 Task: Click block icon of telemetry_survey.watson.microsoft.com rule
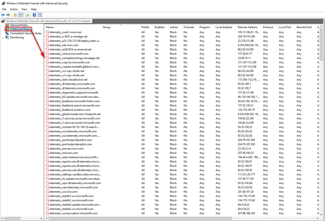click(x=48, y=213)
